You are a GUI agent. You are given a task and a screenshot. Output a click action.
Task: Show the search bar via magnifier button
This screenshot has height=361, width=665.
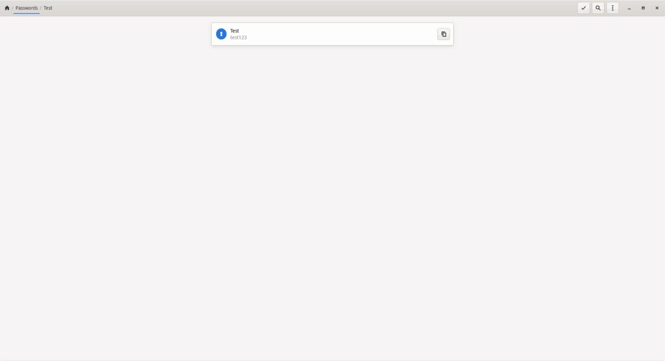click(598, 8)
